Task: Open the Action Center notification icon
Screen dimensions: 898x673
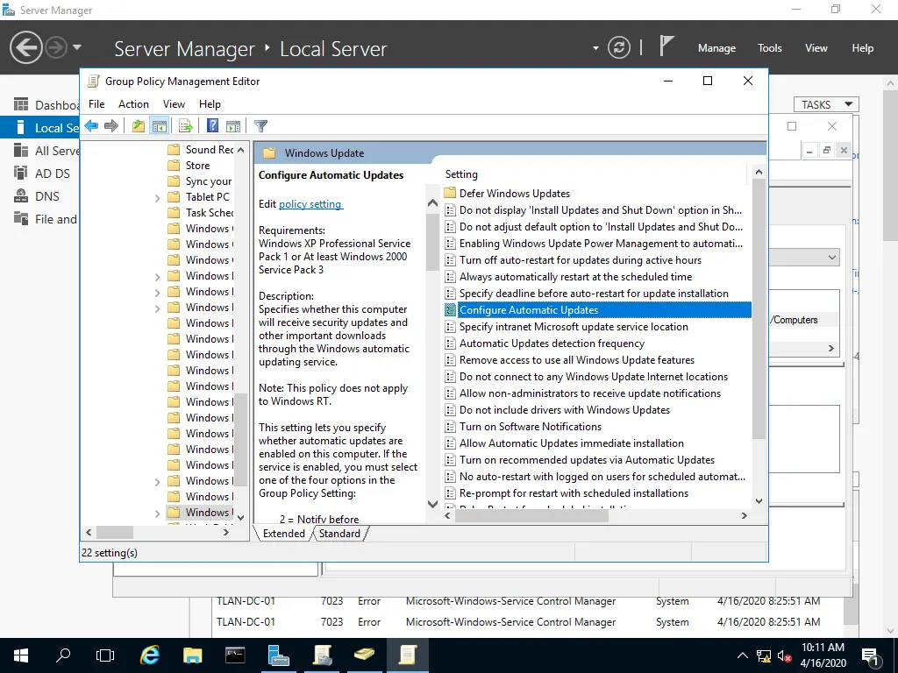Action: click(x=870, y=656)
